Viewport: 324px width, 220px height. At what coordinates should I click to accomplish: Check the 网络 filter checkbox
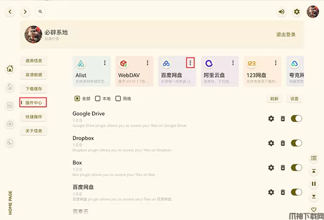click(118, 99)
